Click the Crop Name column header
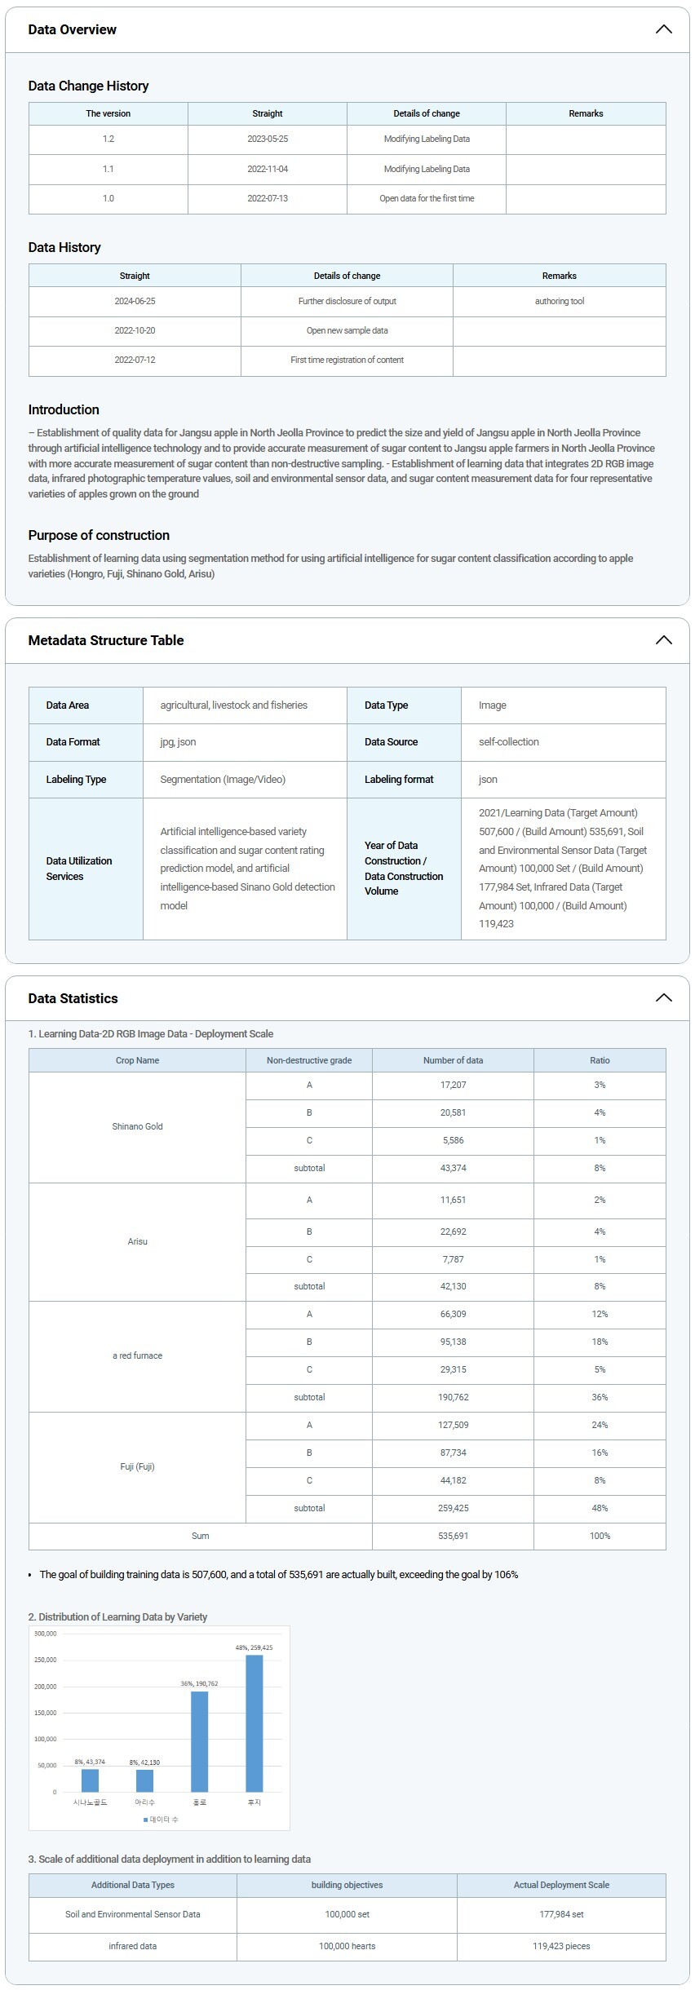 (x=137, y=1060)
